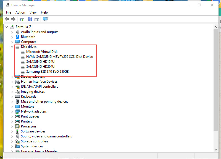Expand the Processors category
Screen dimensions: 221x159
[x=12, y=127]
